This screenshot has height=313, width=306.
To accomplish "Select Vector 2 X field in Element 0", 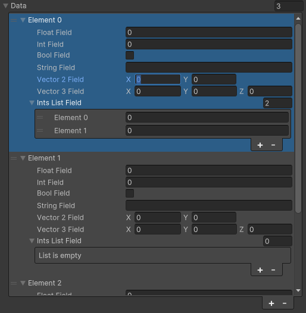I will [158, 80].
